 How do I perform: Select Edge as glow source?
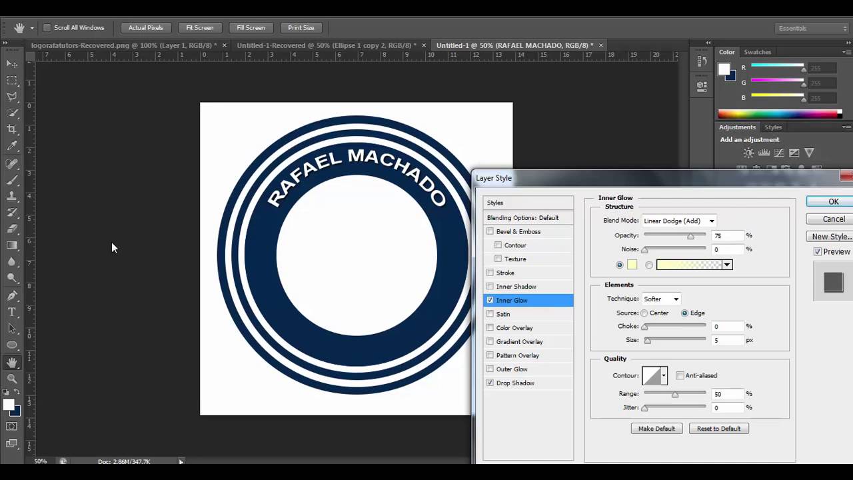[684, 313]
